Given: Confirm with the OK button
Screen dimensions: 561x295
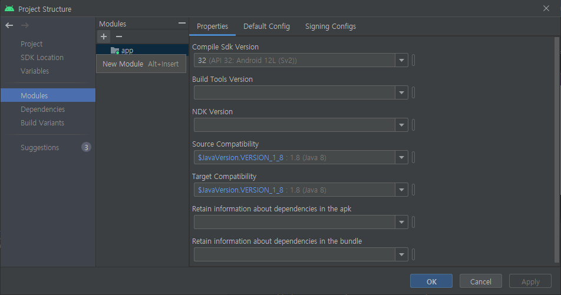Looking at the screenshot, I should click(431, 281).
